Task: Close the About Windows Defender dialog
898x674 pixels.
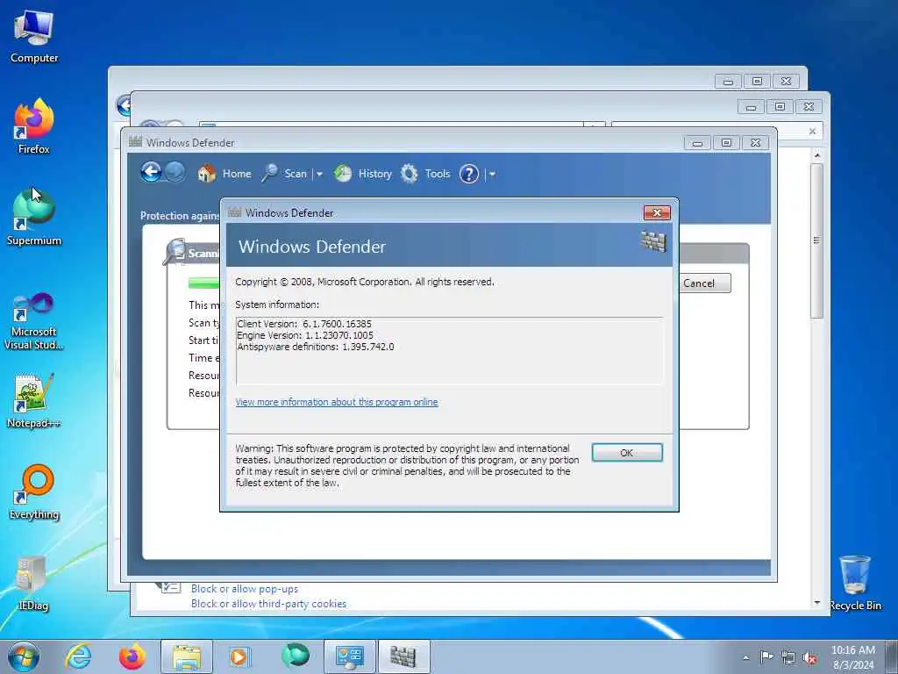Action: coord(657,212)
